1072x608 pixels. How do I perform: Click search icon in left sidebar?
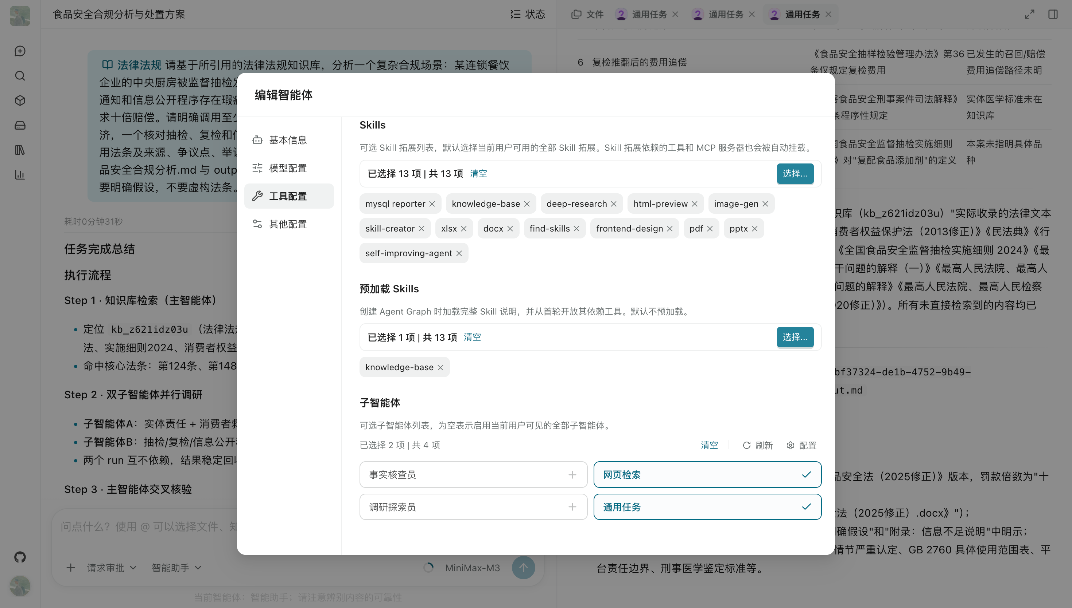20,76
